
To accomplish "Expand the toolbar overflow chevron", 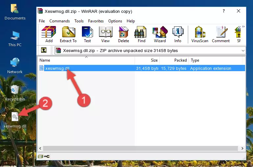I will click(x=243, y=26).
